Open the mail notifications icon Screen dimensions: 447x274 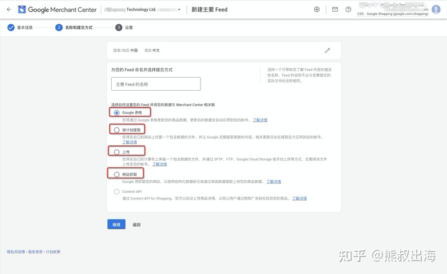coord(335,9)
